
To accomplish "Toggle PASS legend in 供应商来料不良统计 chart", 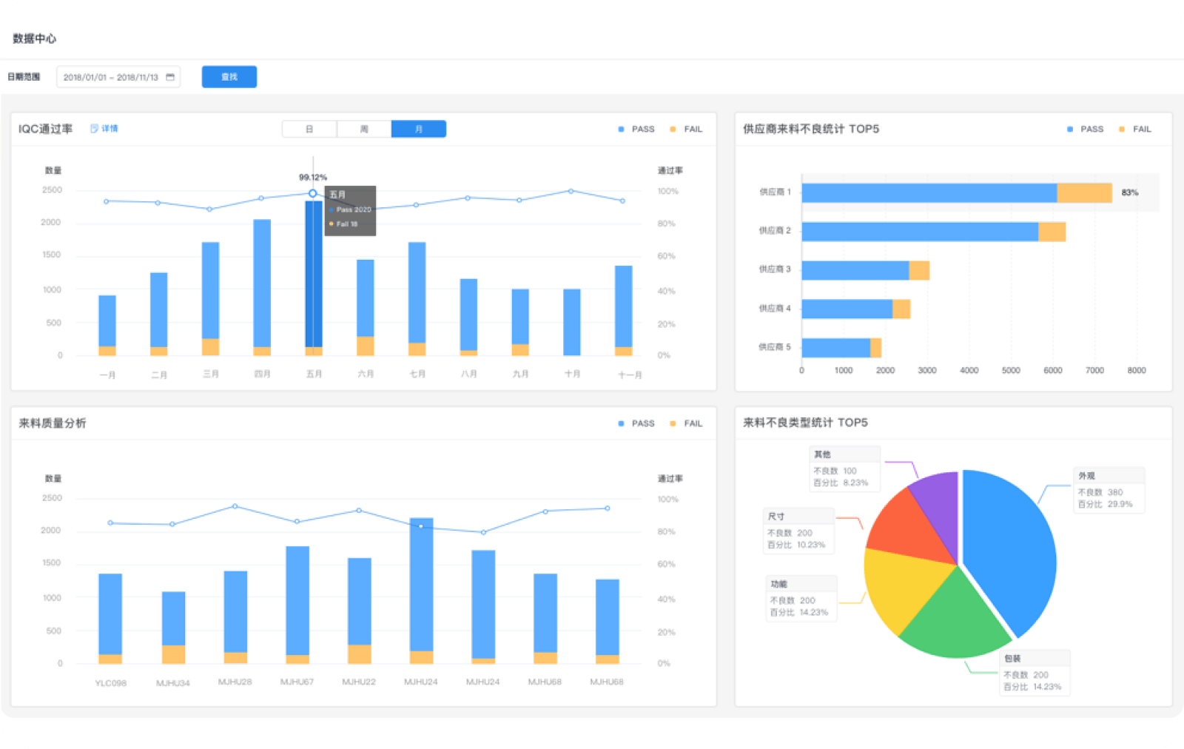I will 1085,130.
